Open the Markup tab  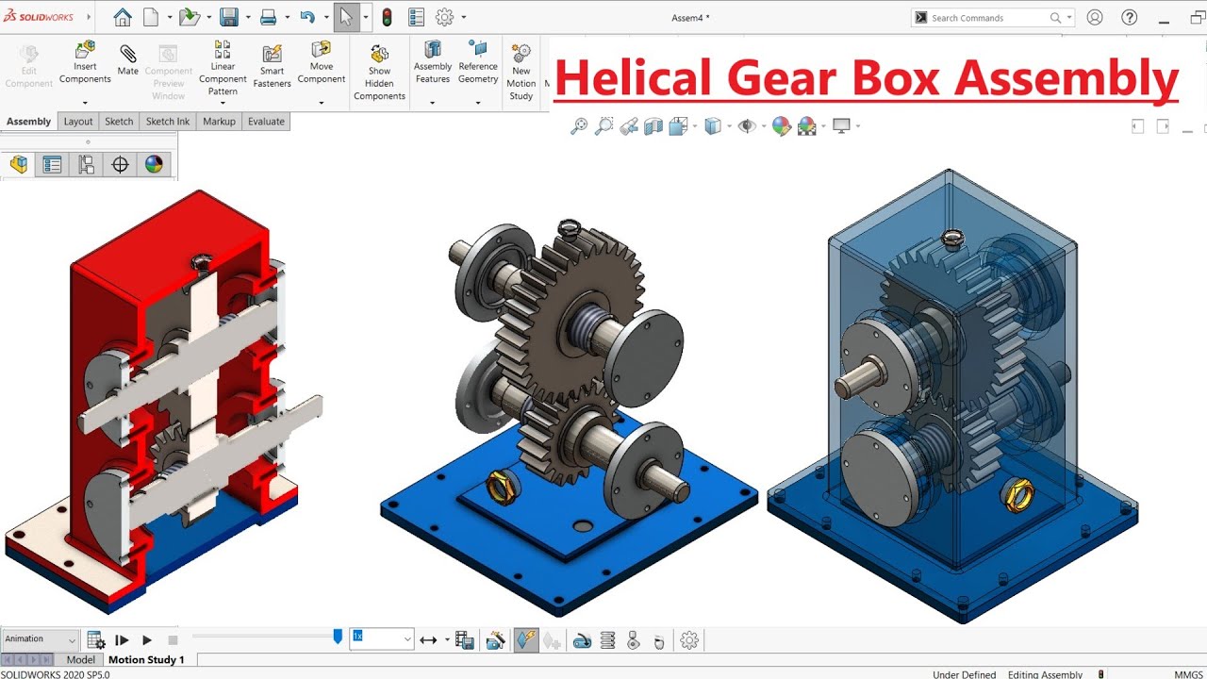tap(219, 122)
